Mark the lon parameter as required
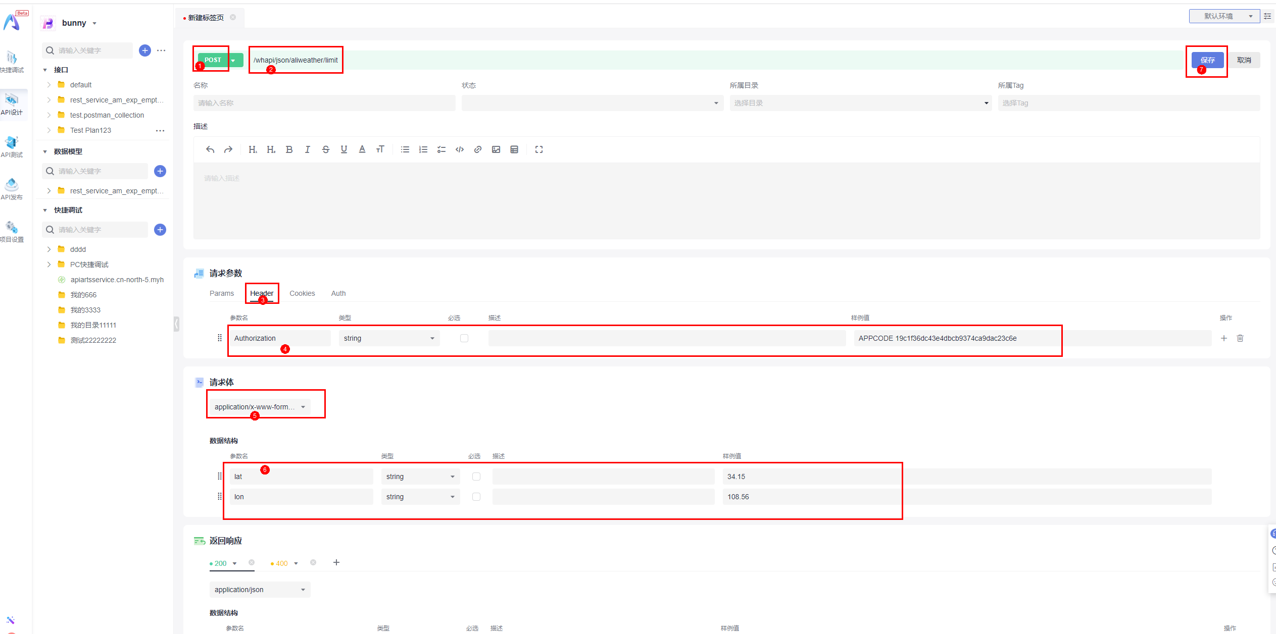The image size is (1276, 634). 476,497
